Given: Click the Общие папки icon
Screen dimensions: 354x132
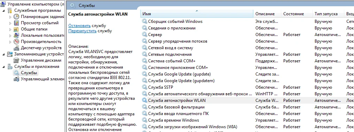Looking at the screenshot, I should click(16, 29).
